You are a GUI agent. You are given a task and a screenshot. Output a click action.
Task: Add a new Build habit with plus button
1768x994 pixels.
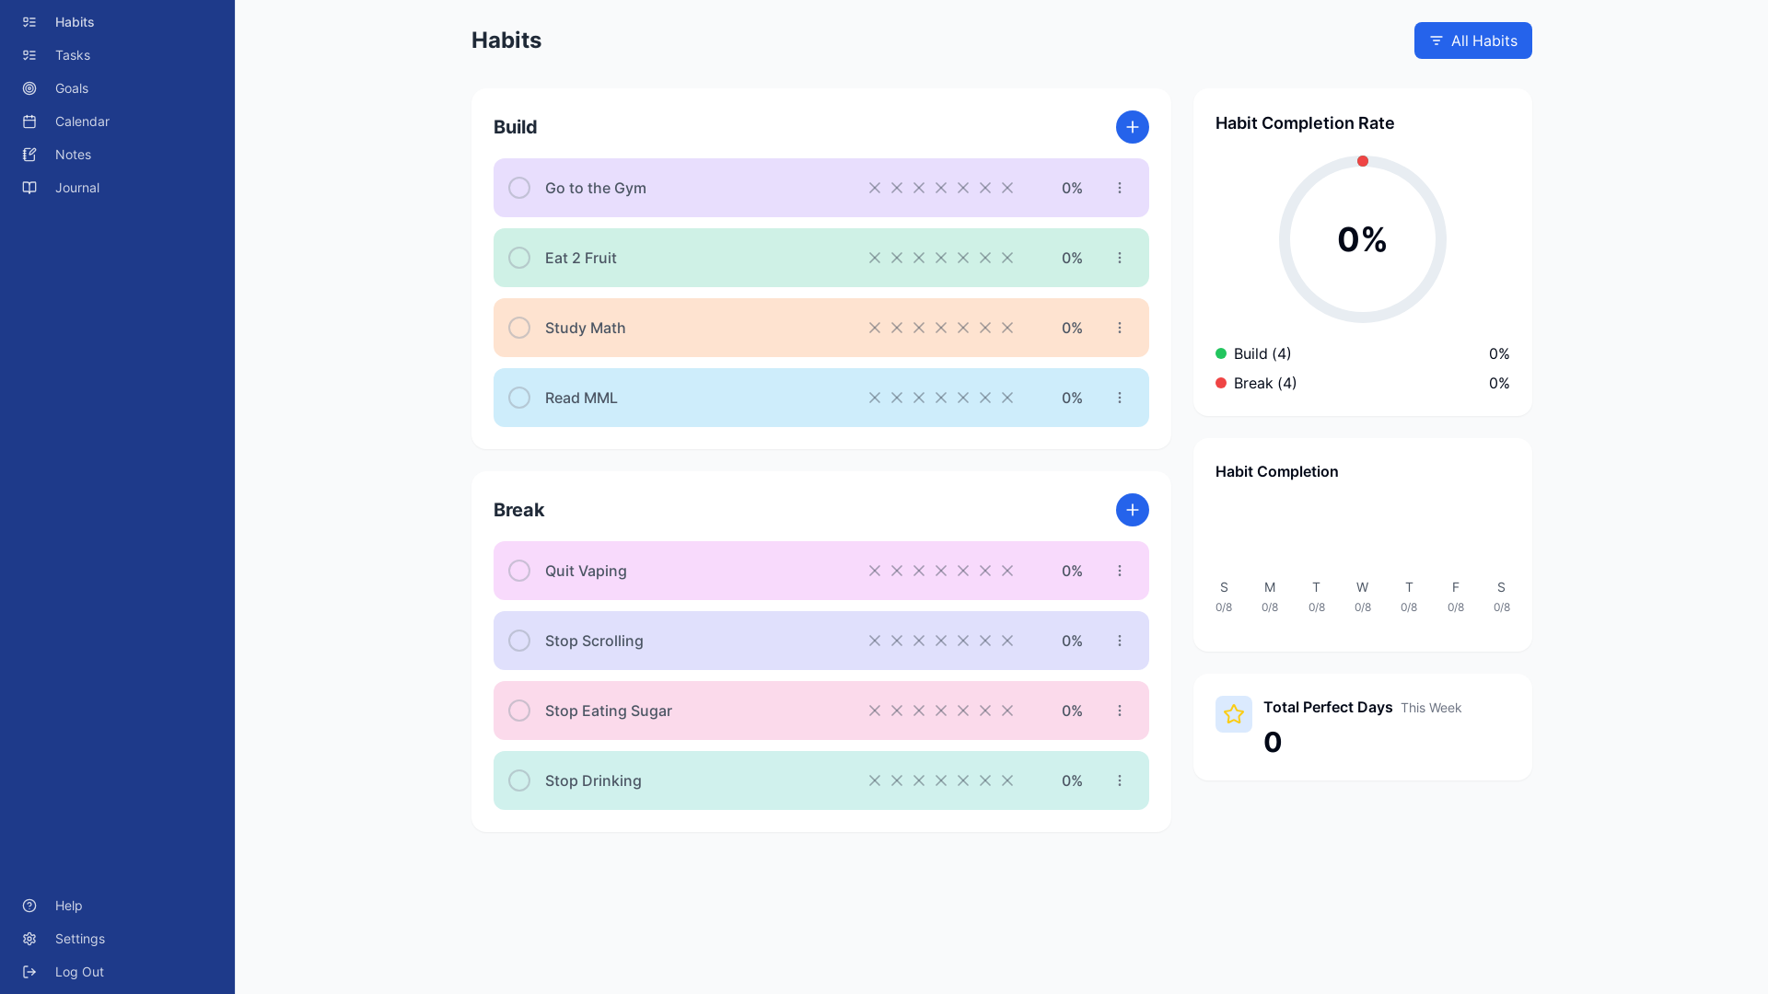[x=1133, y=127]
